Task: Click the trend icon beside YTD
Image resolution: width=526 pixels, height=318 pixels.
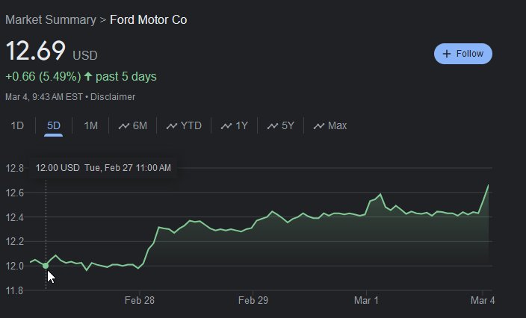Action: 172,126
